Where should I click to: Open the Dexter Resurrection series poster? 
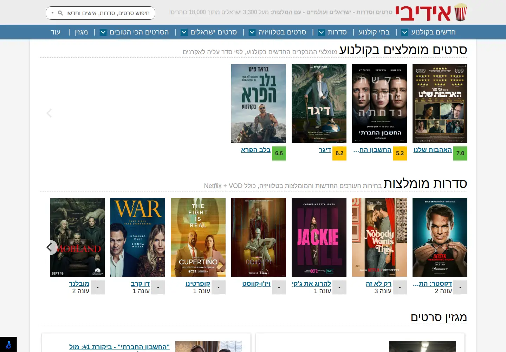[440, 237]
